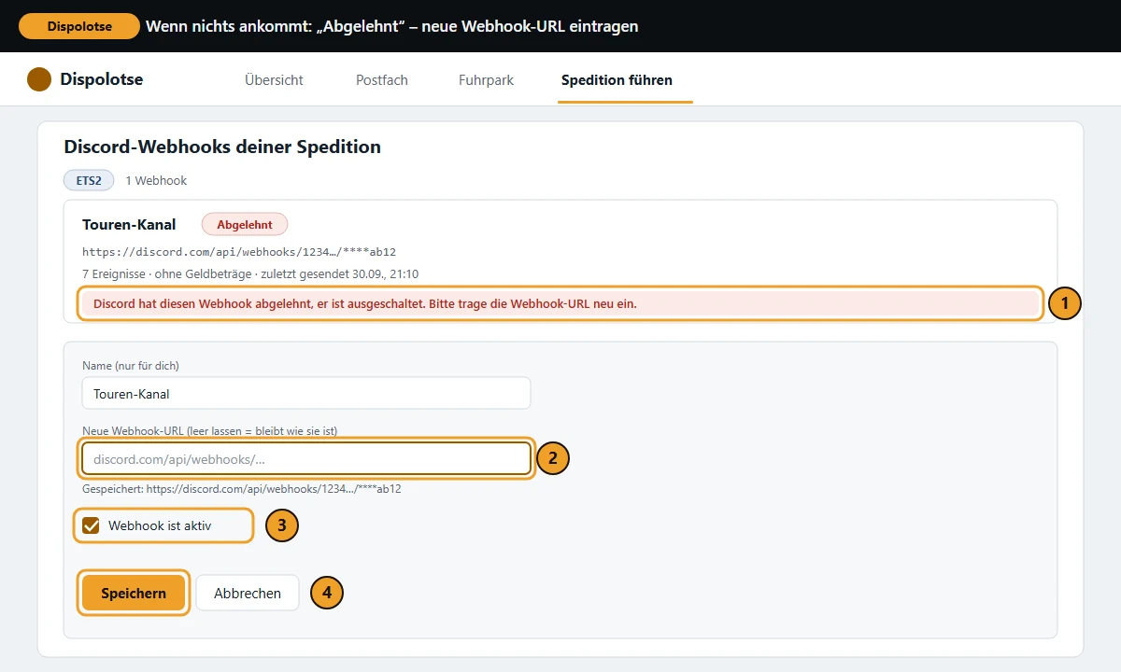Open the Übersicht tab
This screenshot has width=1121, height=672.
click(x=274, y=80)
